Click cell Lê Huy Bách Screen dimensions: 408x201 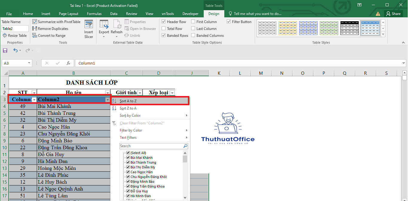(x=73, y=182)
